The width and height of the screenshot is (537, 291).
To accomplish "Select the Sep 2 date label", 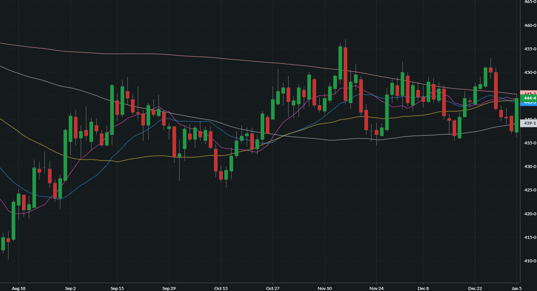I will coord(70,288).
